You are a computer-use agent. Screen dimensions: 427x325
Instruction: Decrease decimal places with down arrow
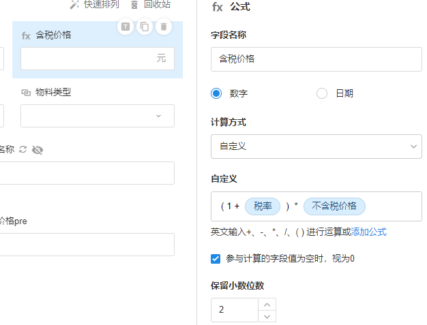267,316
